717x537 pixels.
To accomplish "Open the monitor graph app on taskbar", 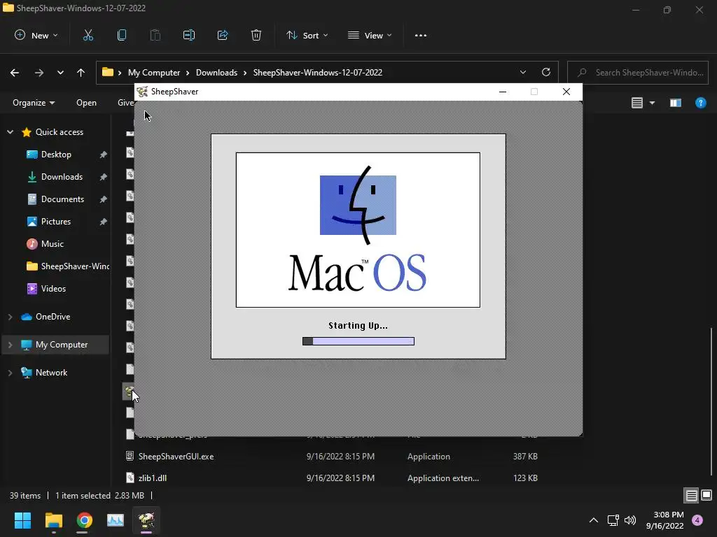I will pyautogui.click(x=116, y=520).
